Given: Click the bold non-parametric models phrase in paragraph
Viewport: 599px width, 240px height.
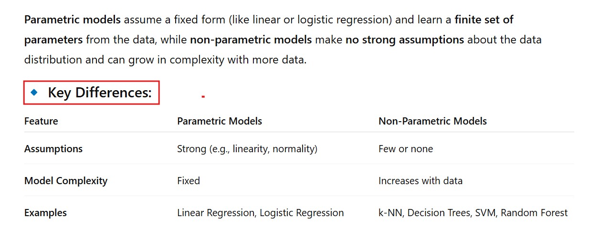Looking at the screenshot, I should (x=251, y=40).
